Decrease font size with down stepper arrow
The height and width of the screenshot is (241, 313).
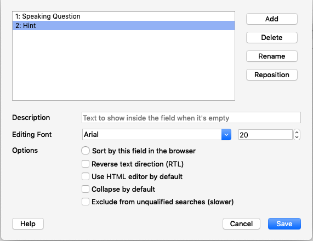pos(297,137)
